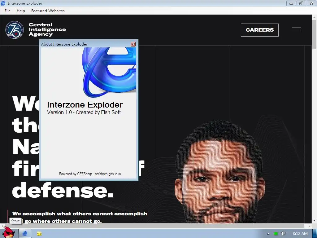Viewport: 317px width, 238px height.
Task: Click the 3:12 AM taskbar clock
Action: pyautogui.click(x=300, y=234)
